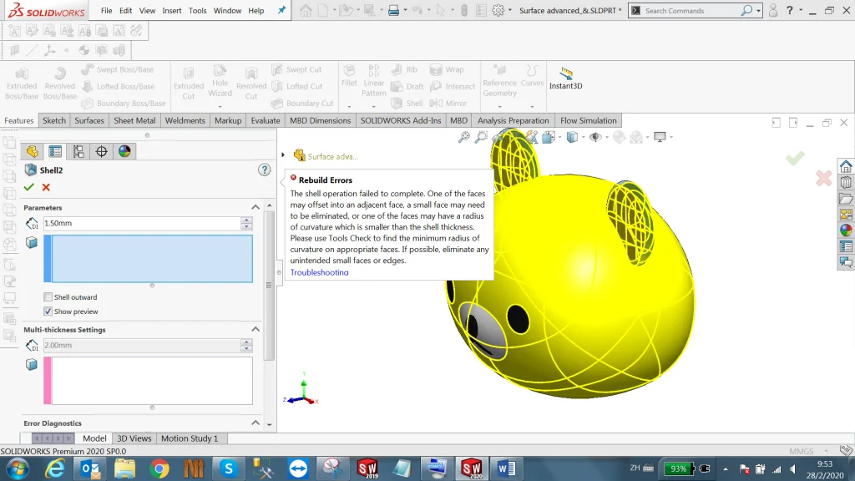Screen dimensions: 855x481
Task: Collapse the Parameters section
Action: 255,207
